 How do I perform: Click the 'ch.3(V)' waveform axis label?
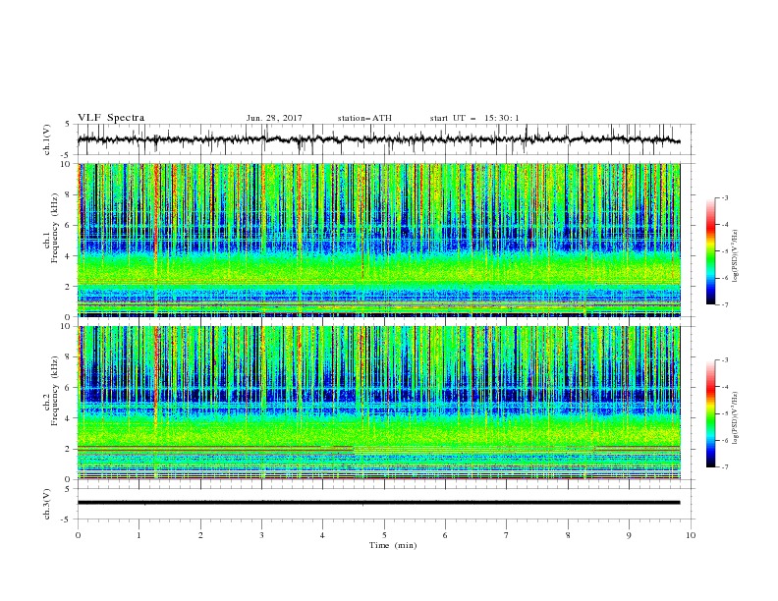pos(47,504)
